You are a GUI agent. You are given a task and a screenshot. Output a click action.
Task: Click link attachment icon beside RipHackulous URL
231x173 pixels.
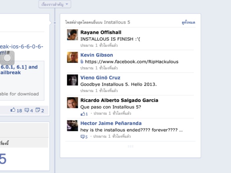click(82, 62)
